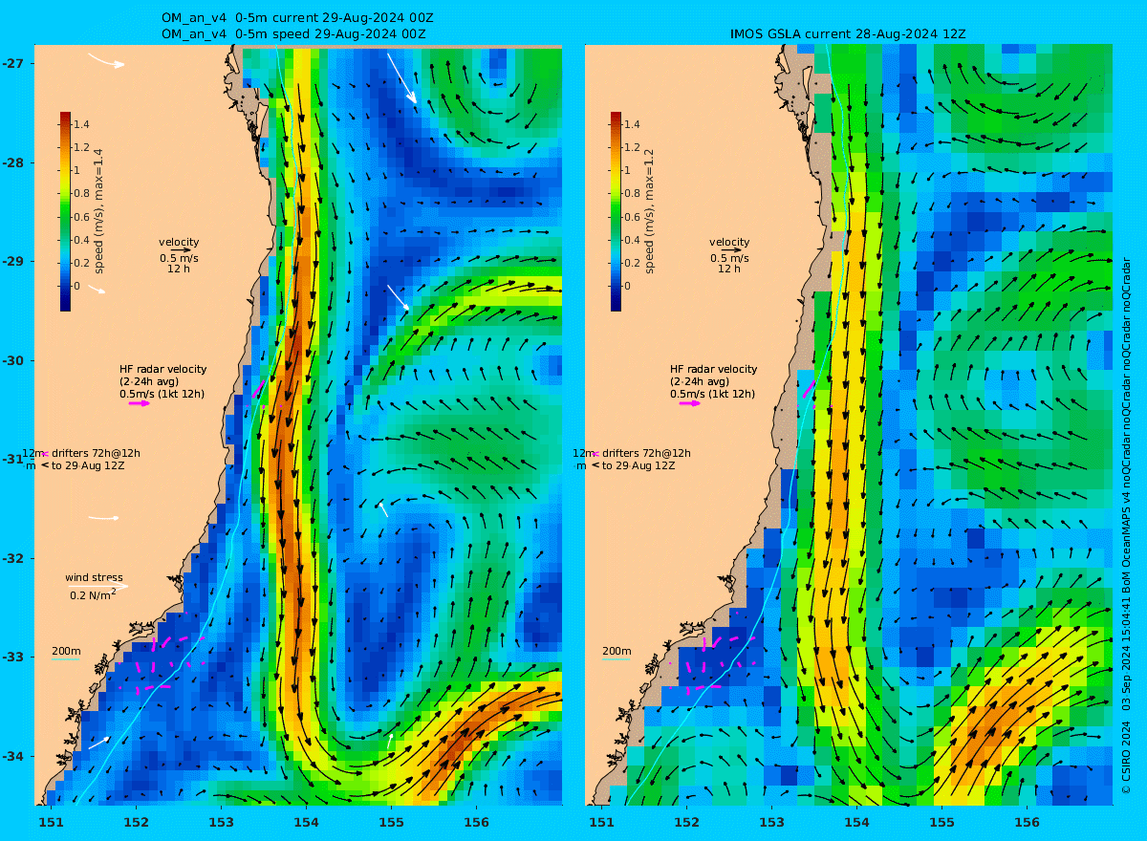The image size is (1147, 841).
Task: Click the 0 tick on OM_an_v4 colorbar
Action: (77, 286)
